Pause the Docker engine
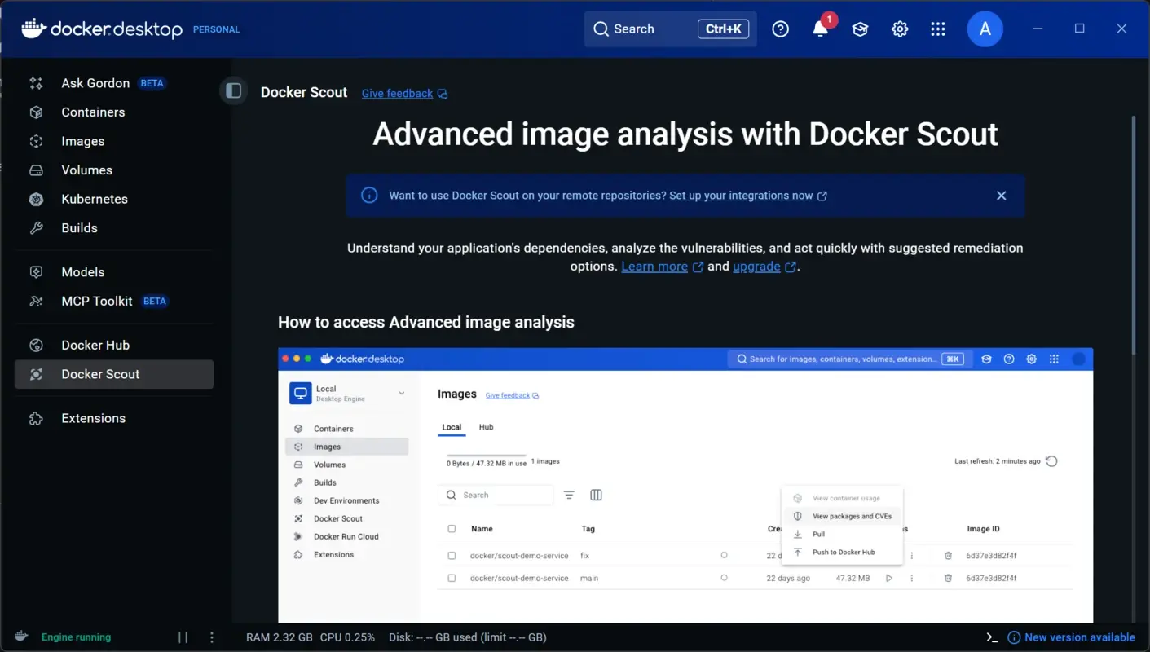The width and height of the screenshot is (1150, 652). 183,637
